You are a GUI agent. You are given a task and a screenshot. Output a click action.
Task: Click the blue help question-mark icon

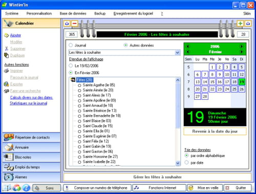(26, 188)
